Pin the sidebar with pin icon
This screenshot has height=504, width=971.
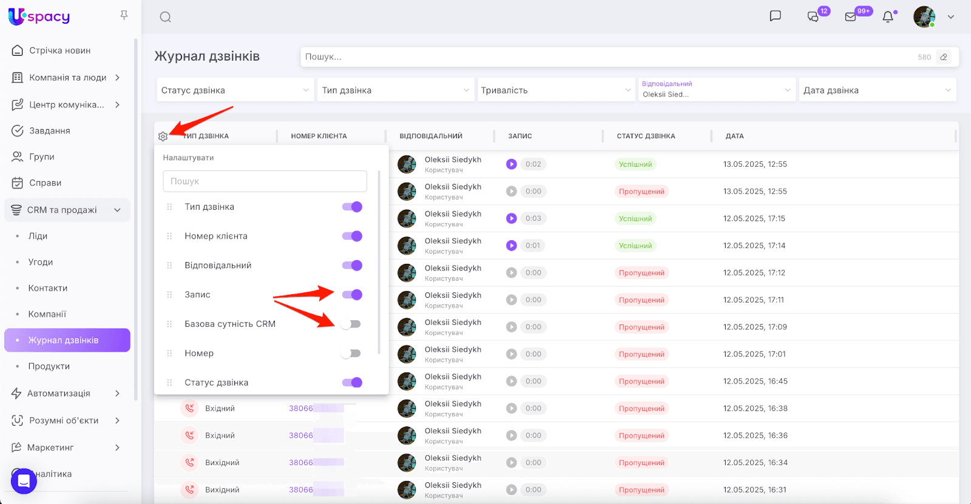click(x=124, y=15)
